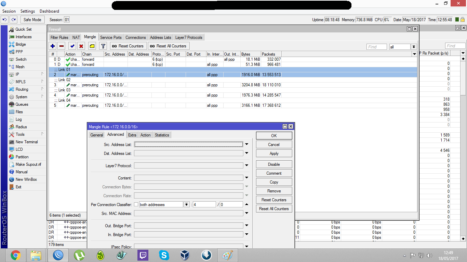Click Copy in the Mangle Rule dialog
The height and width of the screenshot is (262, 467).
pyautogui.click(x=274, y=182)
